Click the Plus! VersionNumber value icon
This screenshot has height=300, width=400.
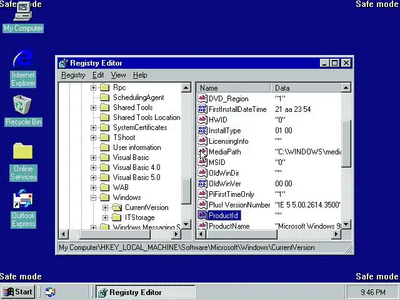(202, 205)
